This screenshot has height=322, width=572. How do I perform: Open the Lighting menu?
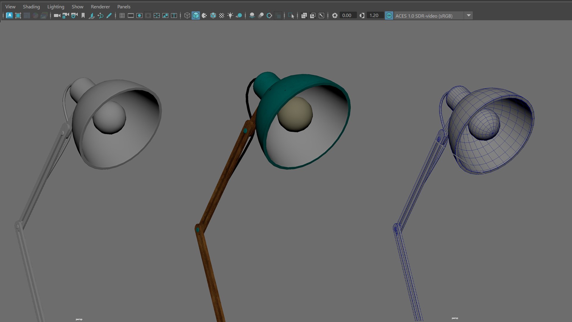click(56, 7)
